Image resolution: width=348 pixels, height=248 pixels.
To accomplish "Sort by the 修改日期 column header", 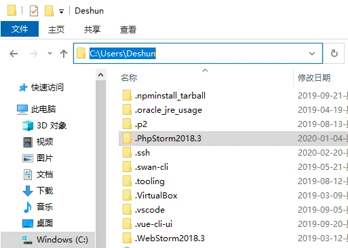I will 314,77.
